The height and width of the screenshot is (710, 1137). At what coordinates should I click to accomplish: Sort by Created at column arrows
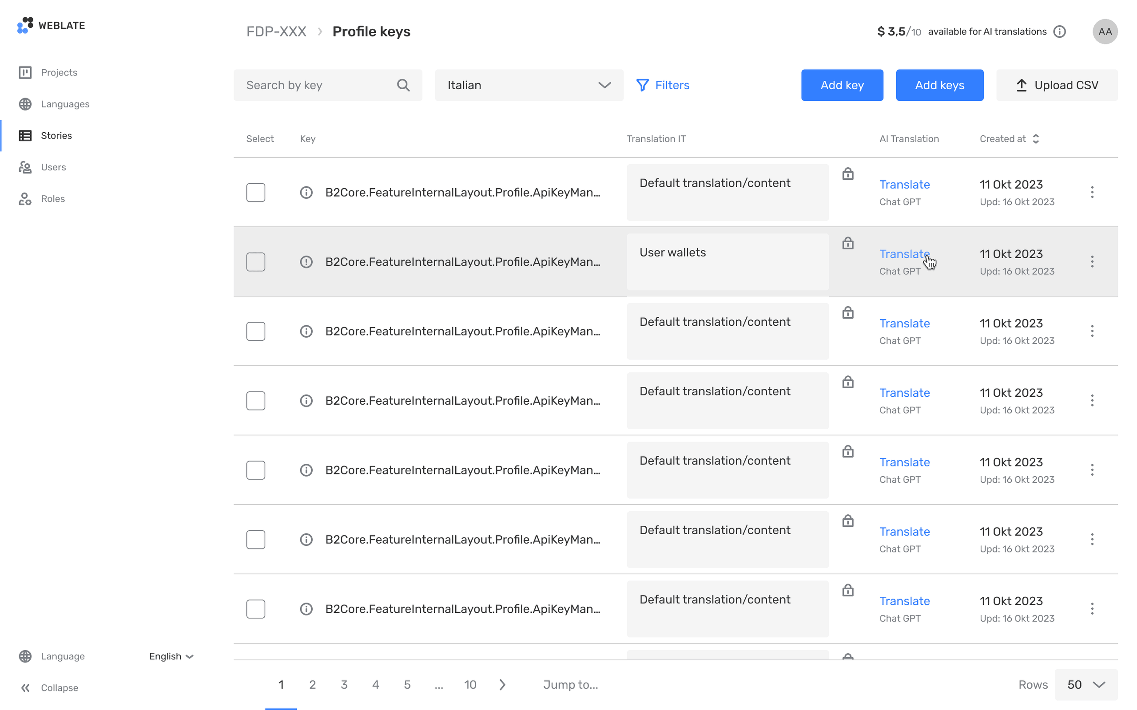click(x=1036, y=138)
